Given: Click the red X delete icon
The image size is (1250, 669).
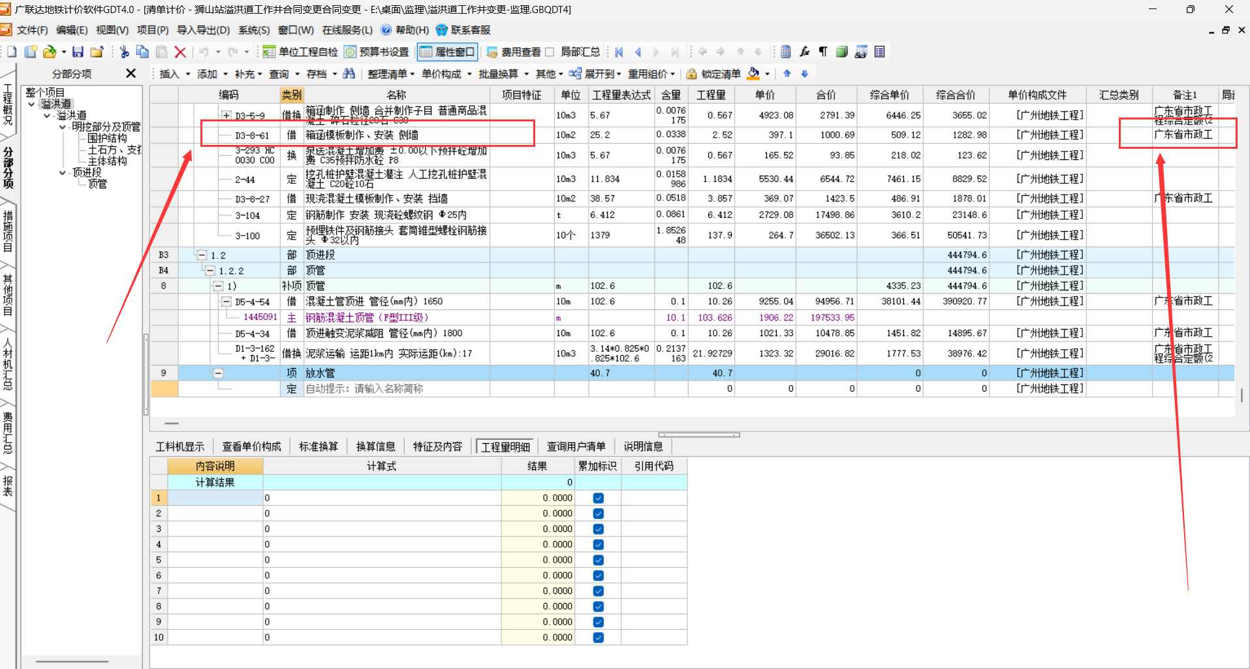Looking at the screenshot, I should coord(181,52).
